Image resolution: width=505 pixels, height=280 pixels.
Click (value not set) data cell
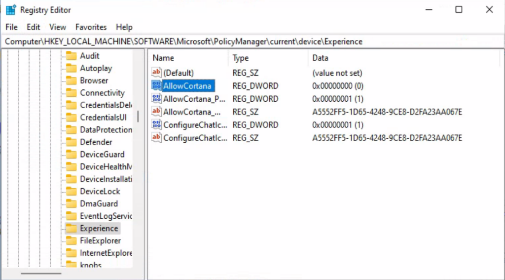click(337, 73)
